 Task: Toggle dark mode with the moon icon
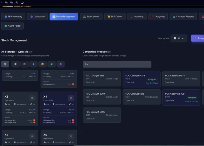22,3
